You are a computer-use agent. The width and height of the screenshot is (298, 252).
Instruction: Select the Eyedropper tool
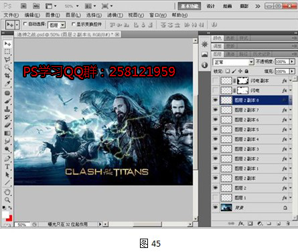(x=7, y=84)
